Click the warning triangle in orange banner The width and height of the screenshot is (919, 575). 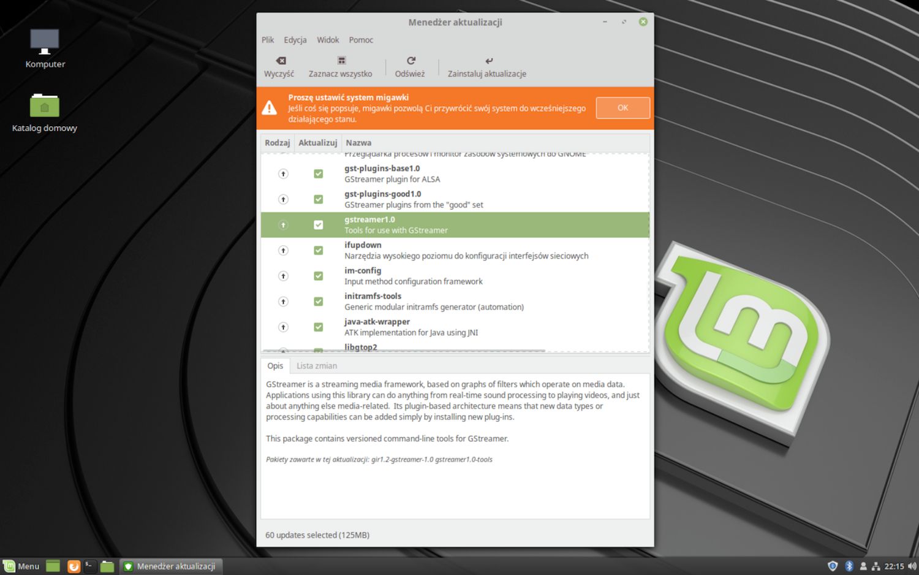(270, 108)
